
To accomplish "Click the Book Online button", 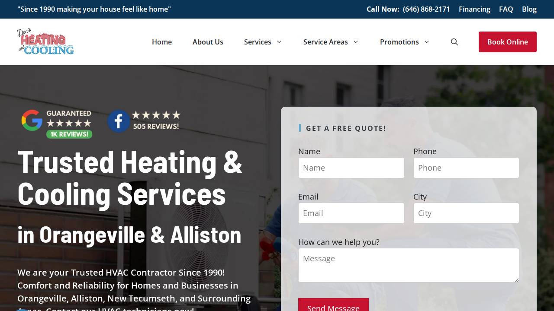I will tap(508, 42).
